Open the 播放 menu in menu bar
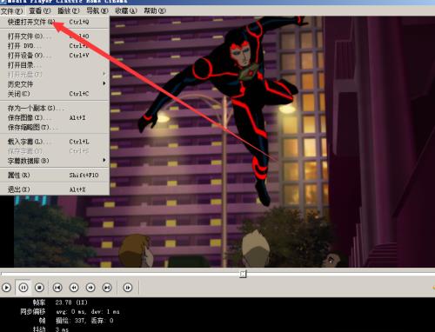 pyautogui.click(x=68, y=11)
